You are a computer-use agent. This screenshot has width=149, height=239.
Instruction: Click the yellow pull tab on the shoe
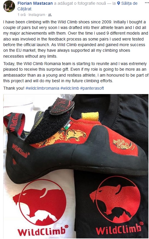pyautogui.click(x=90, y=116)
